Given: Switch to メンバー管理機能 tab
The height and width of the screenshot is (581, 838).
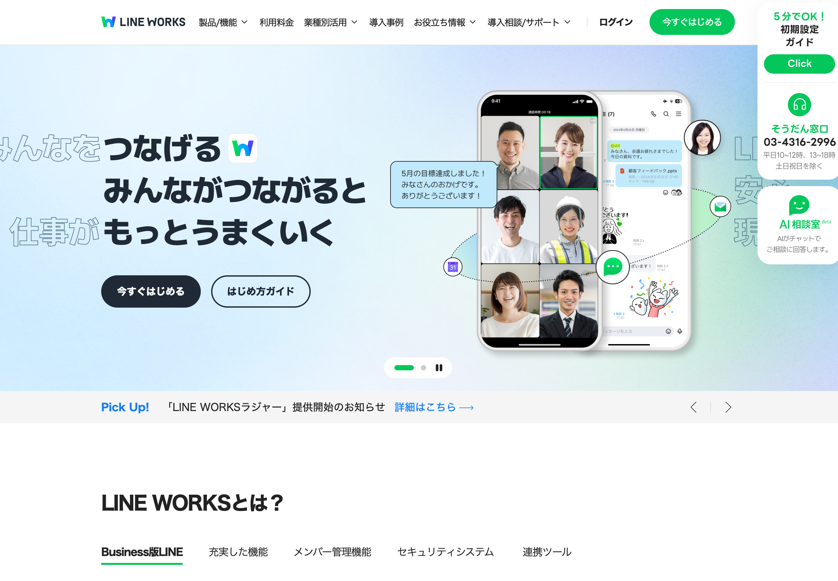Looking at the screenshot, I should click(332, 552).
